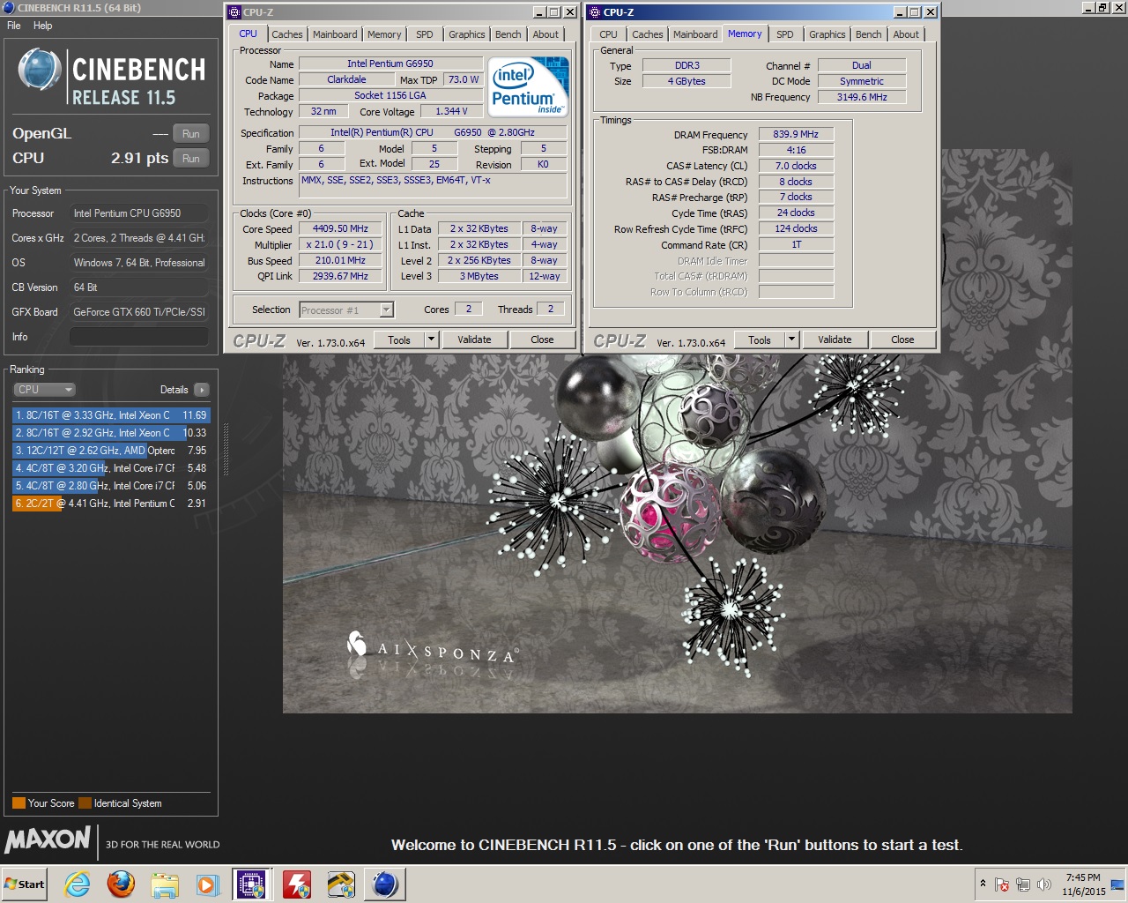The height and width of the screenshot is (903, 1128).
Task: Click the Show Desktop icon beside the clock
Action: point(1117,884)
